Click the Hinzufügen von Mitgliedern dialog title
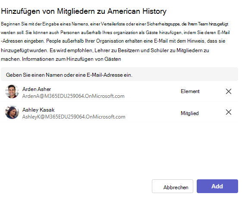Viewport: 242px width, 200px height. click(x=84, y=11)
